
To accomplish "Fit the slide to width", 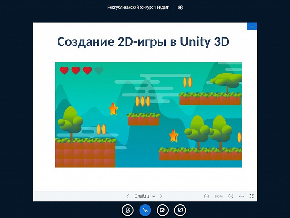I will [x=242, y=196].
